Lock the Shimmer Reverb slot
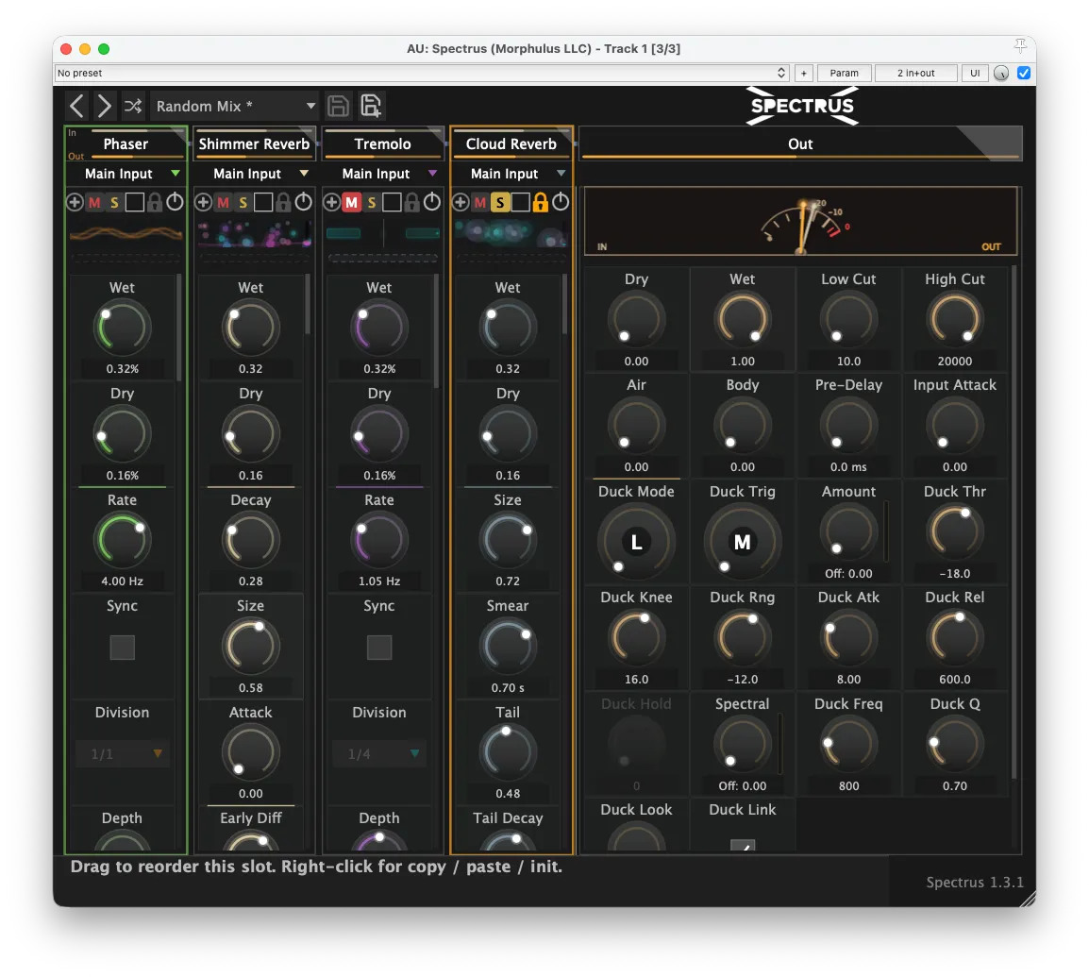The image size is (1089, 977). click(283, 202)
